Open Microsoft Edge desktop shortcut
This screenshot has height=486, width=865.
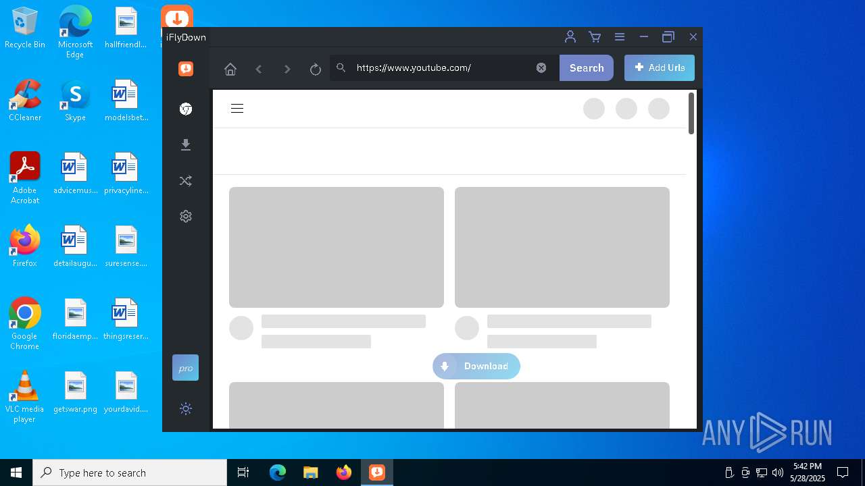pos(75,32)
